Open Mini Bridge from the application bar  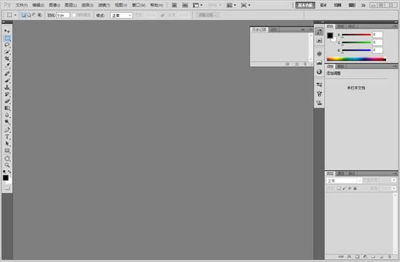185,5
